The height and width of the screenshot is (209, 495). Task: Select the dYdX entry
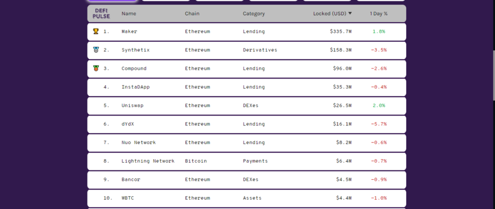[247, 124]
